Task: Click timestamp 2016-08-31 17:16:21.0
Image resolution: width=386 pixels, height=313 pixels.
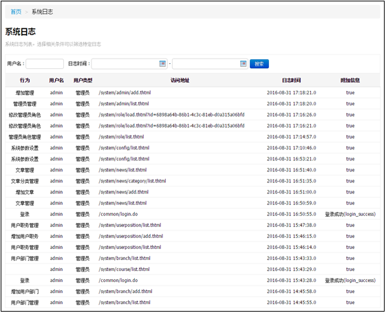Action: pos(292,126)
